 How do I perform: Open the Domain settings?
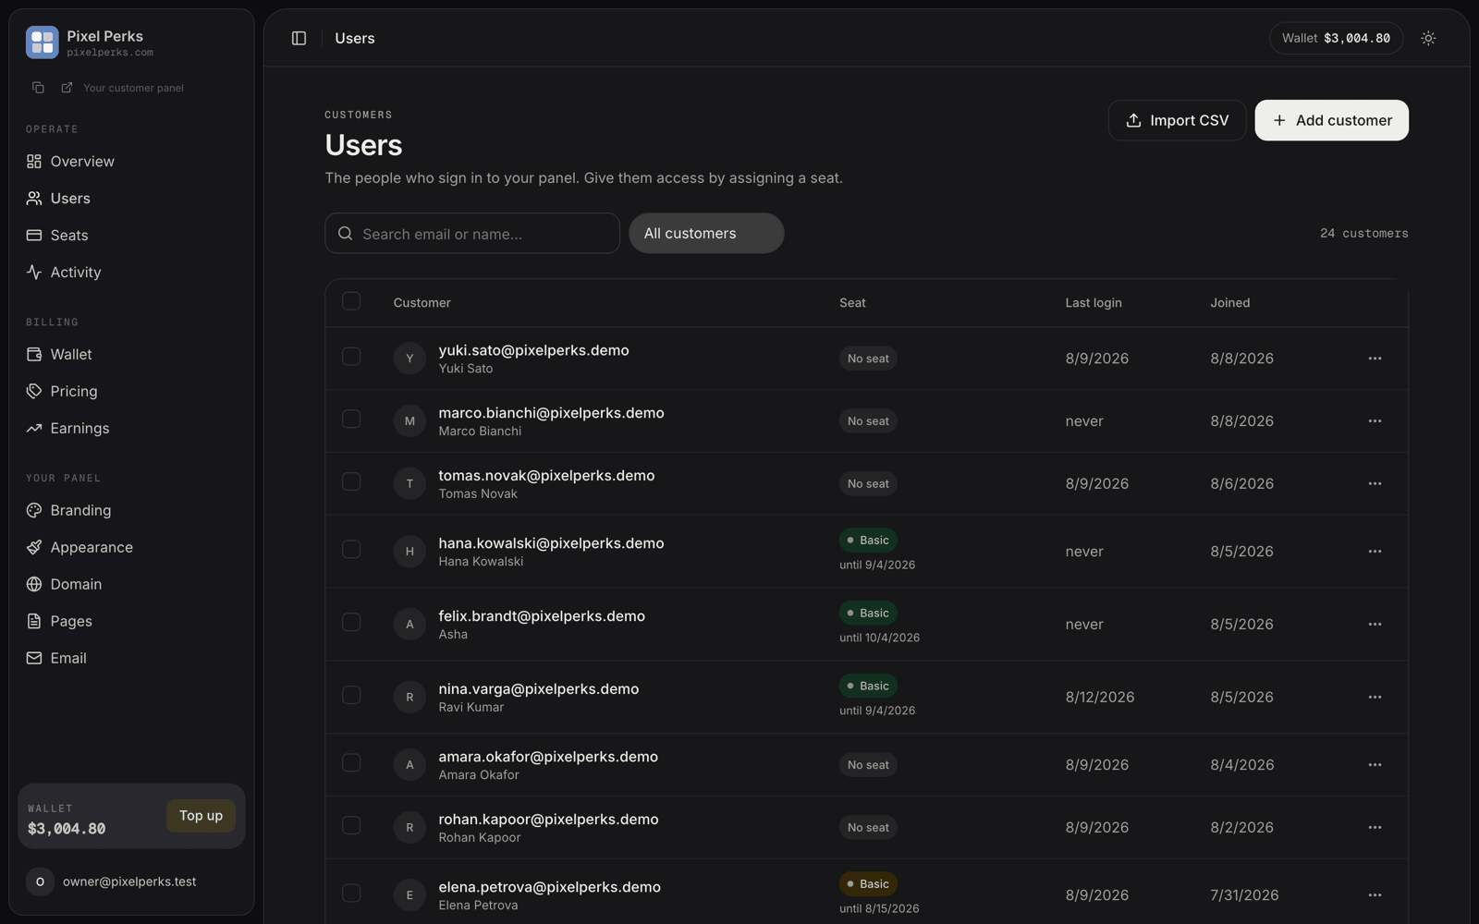(131, 585)
